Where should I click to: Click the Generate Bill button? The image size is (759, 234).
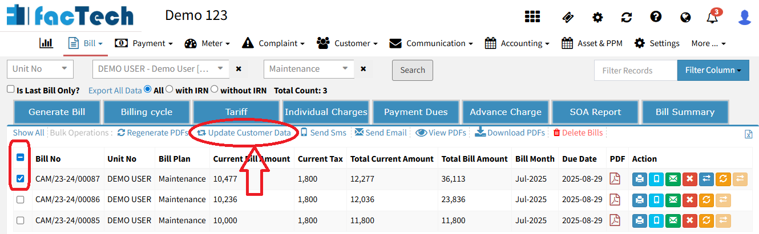coord(56,112)
